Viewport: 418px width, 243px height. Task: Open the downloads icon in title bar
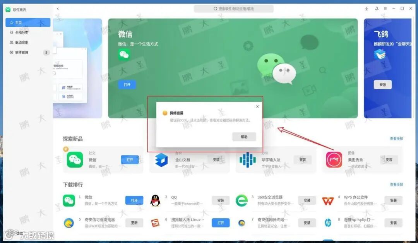(x=367, y=9)
